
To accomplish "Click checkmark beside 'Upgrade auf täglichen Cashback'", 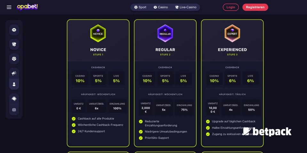I will (208, 121).
